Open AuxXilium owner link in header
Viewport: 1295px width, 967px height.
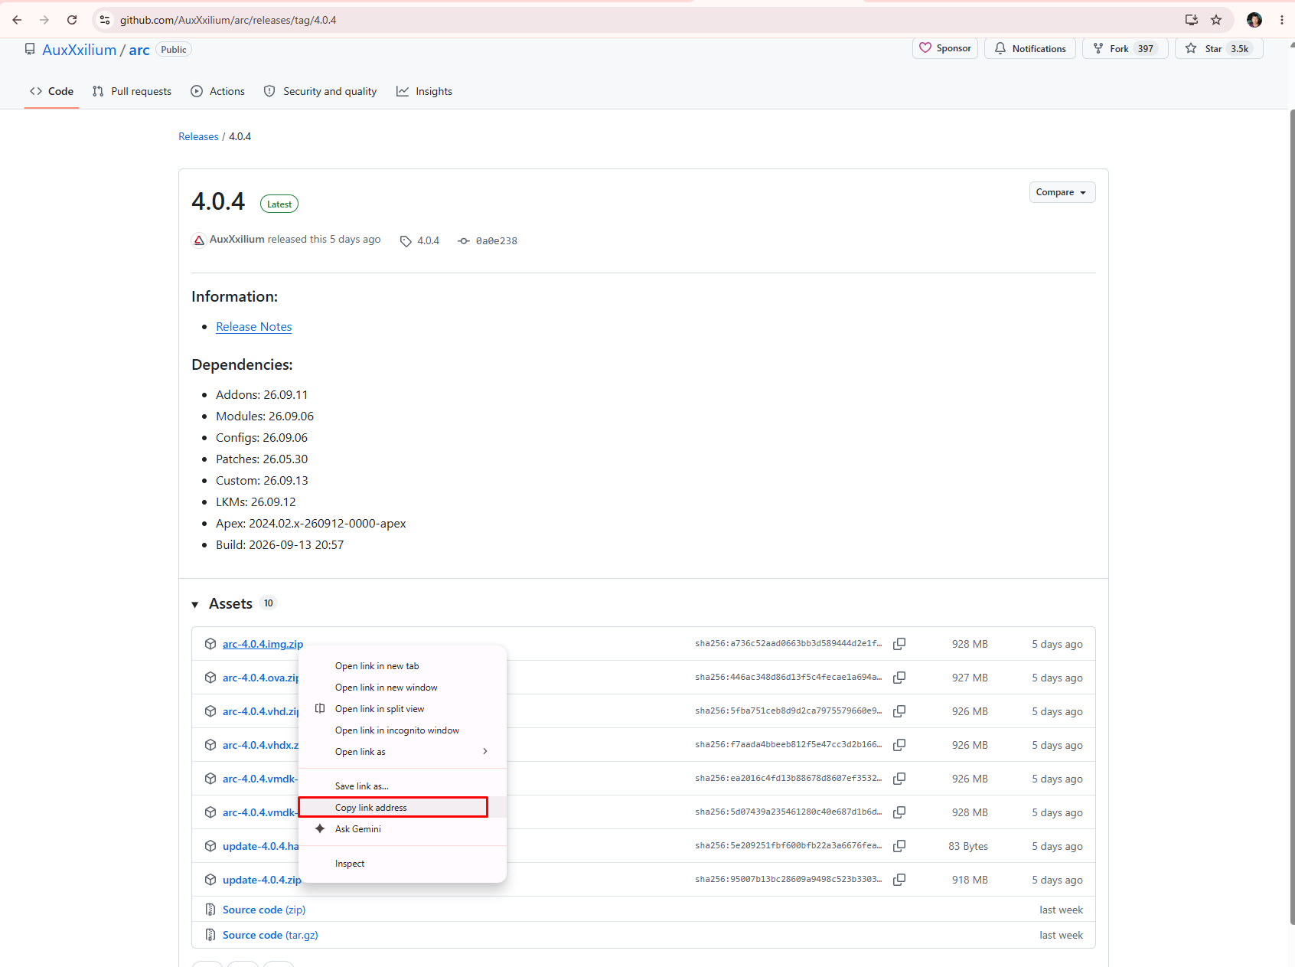(x=79, y=50)
